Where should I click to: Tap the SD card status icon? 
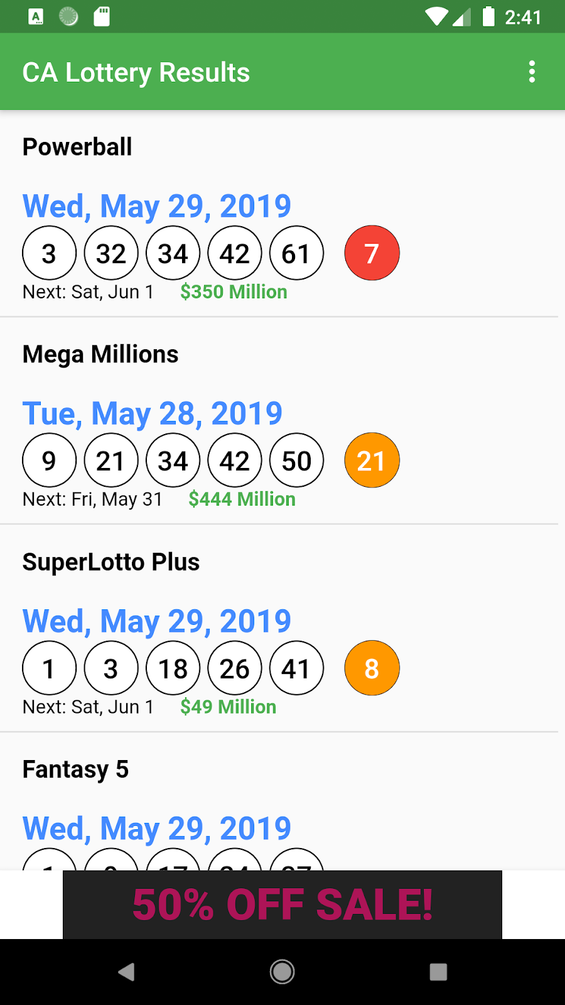[x=102, y=16]
